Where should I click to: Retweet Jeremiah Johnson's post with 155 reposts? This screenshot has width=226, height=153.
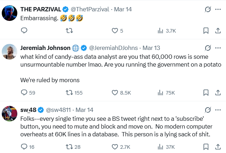(x=70, y=93)
